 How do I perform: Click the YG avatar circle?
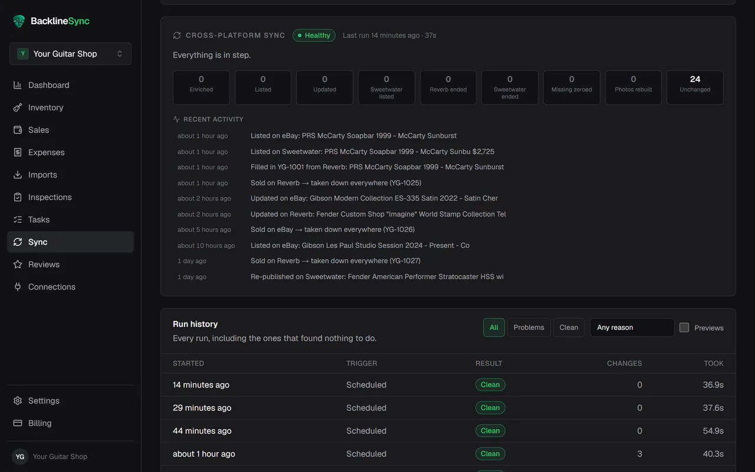coord(20,457)
